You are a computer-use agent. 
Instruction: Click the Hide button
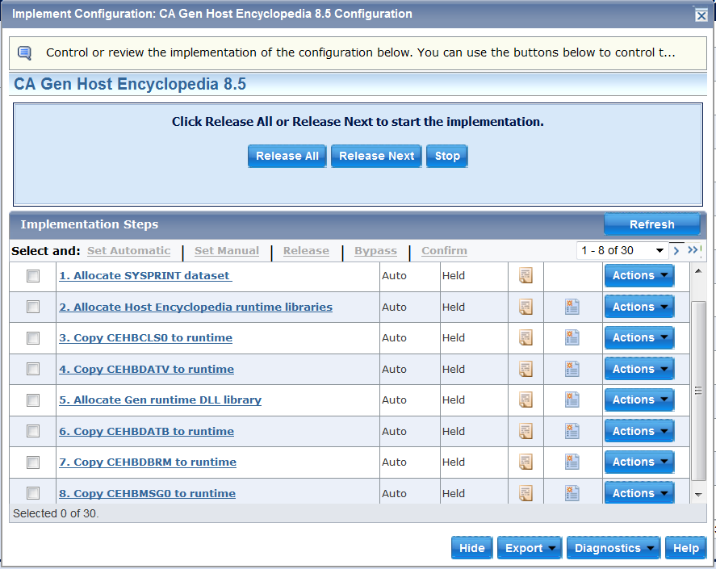pyautogui.click(x=471, y=548)
